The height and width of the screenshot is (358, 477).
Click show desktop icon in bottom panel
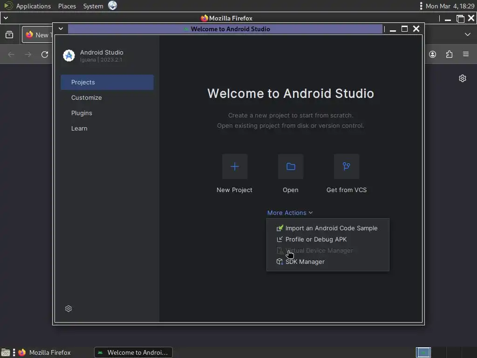tap(6, 352)
